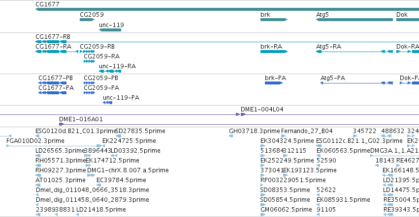Viewport: 419px width, 217px height.
Task: Click EST AT01025.3prime
Action: point(61,181)
